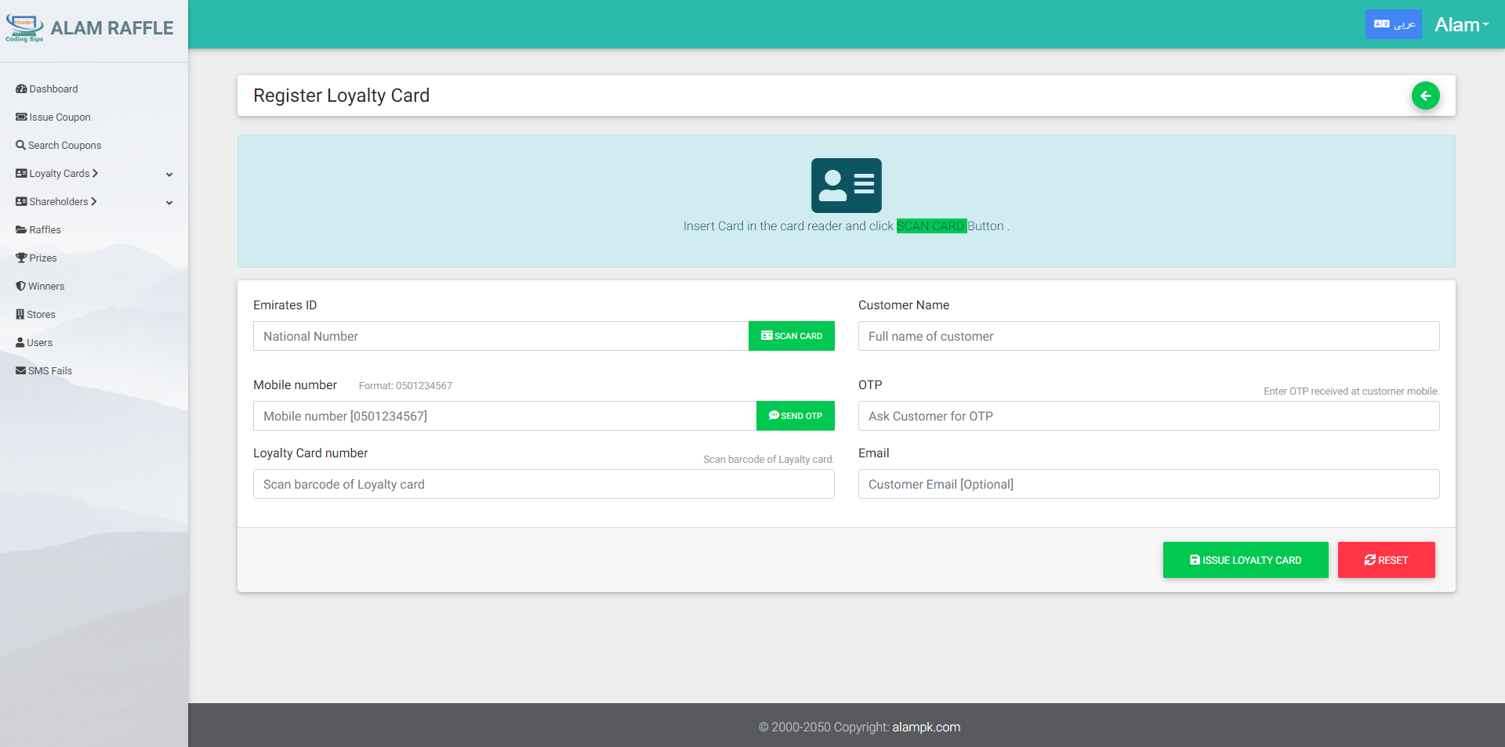
Task: Click the ID card icon in banner
Action: (846, 186)
